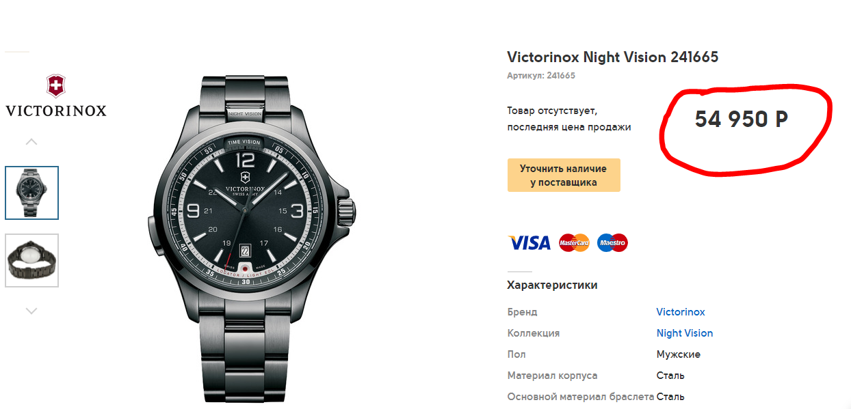
Task: Open the Night Vision collection link
Action: 685,333
